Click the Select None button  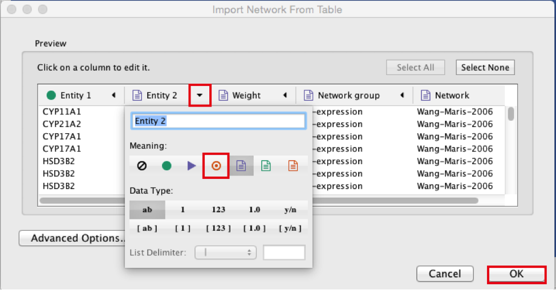tap(485, 67)
